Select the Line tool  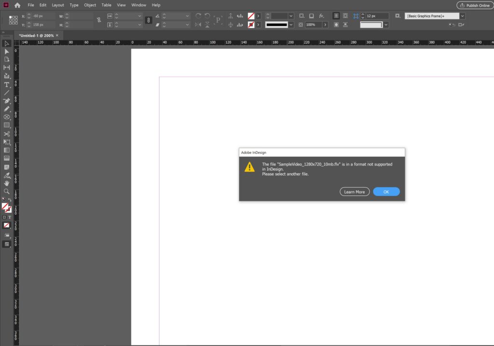tap(7, 93)
